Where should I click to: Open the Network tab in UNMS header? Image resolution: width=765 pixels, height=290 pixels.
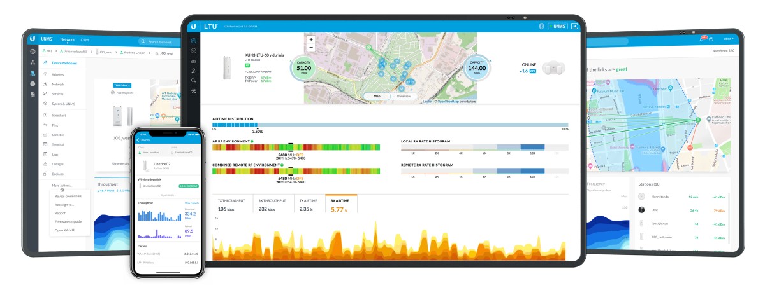pyautogui.click(x=67, y=39)
